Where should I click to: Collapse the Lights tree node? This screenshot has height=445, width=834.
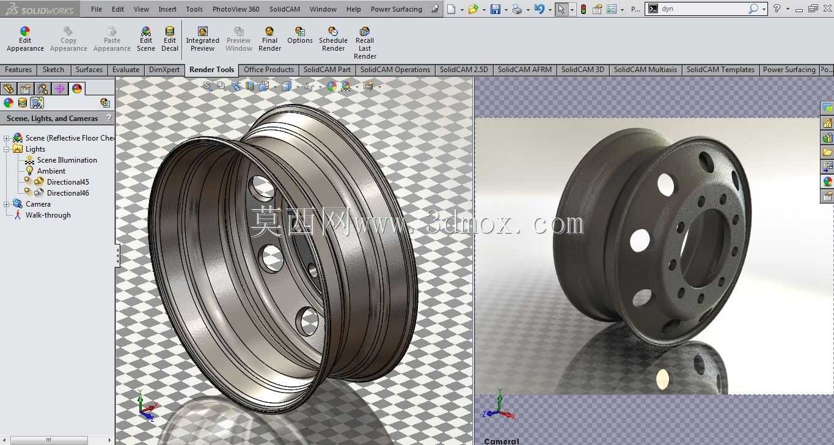click(7, 149)
